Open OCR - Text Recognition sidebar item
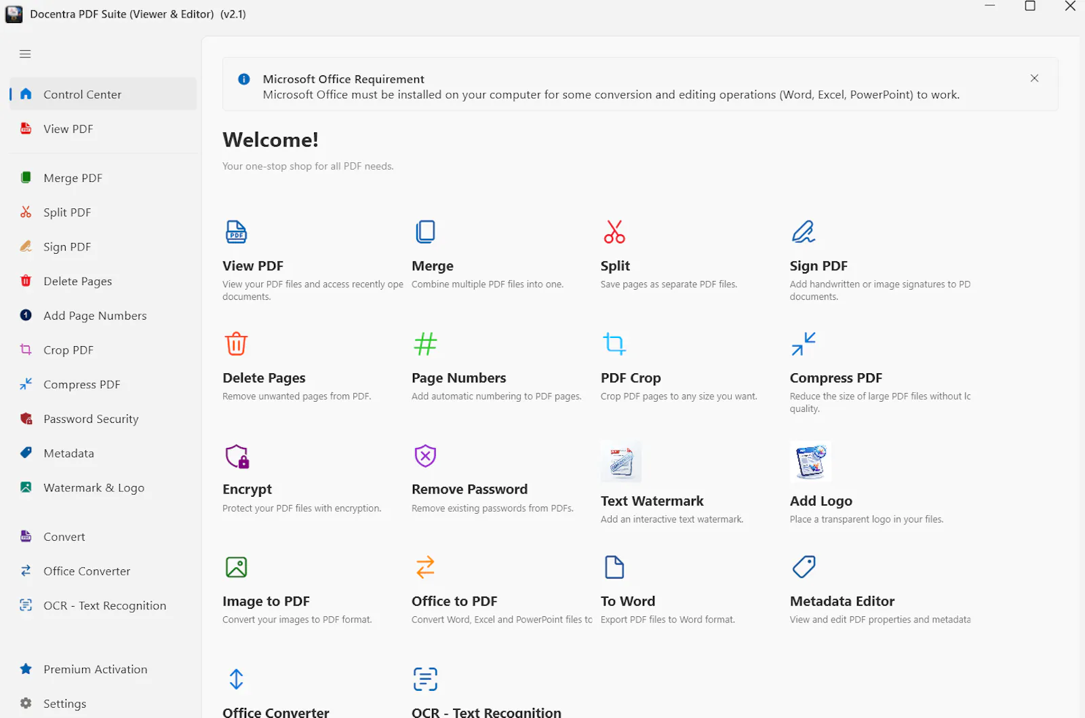This screenshot has height=718, width=1085. point(103,605)
